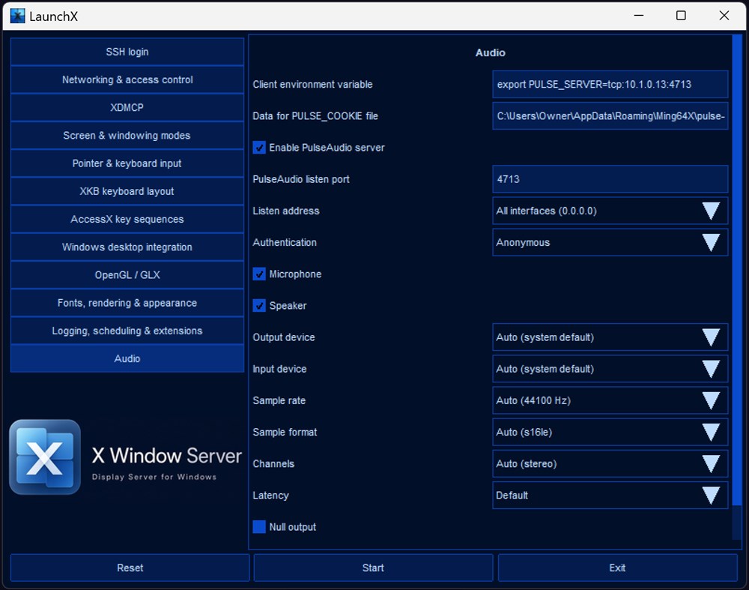Screen dimensions: 749x590
Task: Open the SSH login section
Action: click(127, 52)
